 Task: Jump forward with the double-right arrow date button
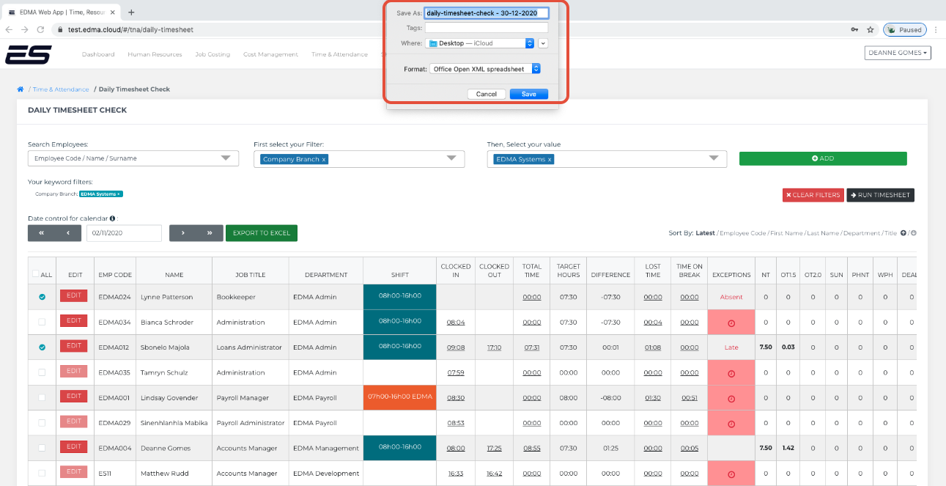210,233
